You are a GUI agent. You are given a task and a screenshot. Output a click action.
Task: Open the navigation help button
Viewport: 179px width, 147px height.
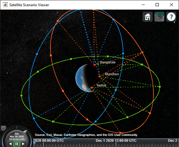pos(171,17)
